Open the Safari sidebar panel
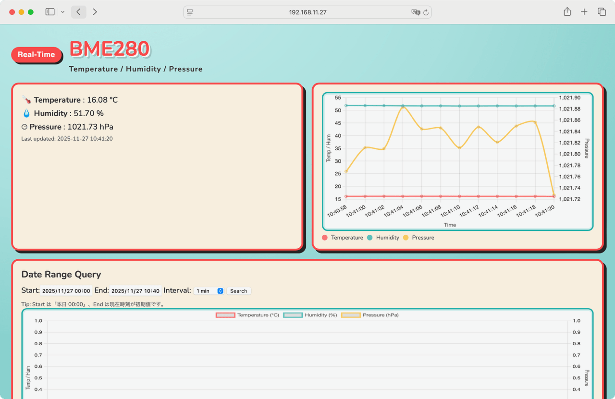Screen dimensions: 615x399 point(50,12)
